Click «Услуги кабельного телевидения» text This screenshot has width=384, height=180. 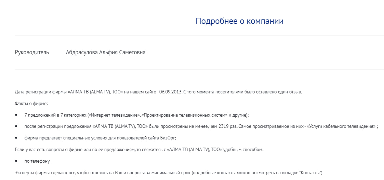pyautogui.click(x=341, y=126)
